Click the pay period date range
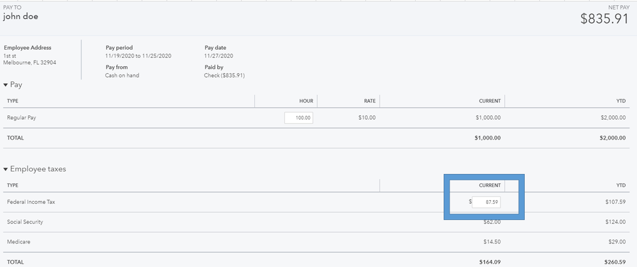637x267 pixels. (138, 56)
